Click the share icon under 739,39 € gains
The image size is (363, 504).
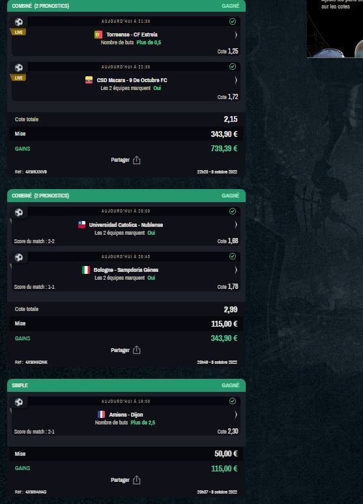click(x=136, y=160)
